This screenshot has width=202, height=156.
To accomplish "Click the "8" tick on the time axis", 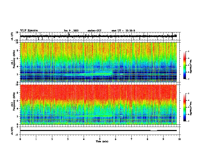I will 147,139.
